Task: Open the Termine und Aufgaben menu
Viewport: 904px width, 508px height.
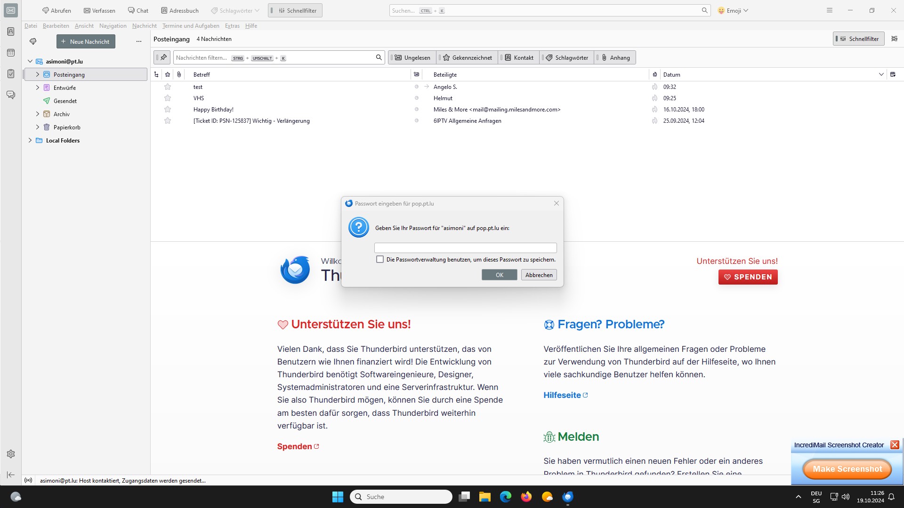Action: pos(191,26)
